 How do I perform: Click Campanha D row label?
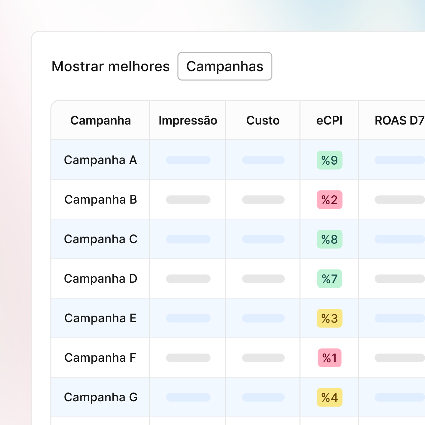pos(100,279)
